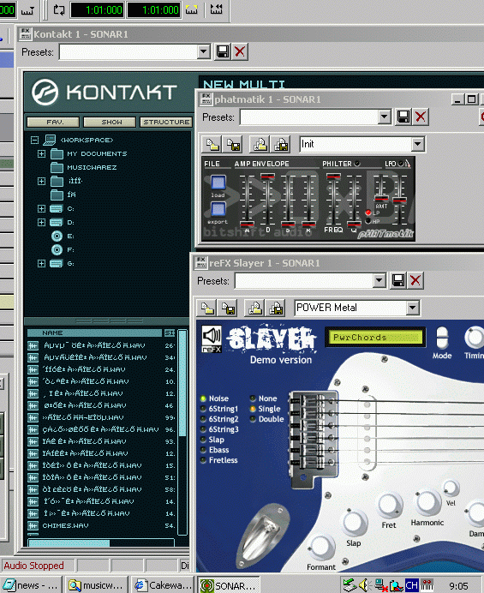Click Slayer save bank icon
Image resolution: width=484 pixels, height=593 pixels.
point(276,308)
